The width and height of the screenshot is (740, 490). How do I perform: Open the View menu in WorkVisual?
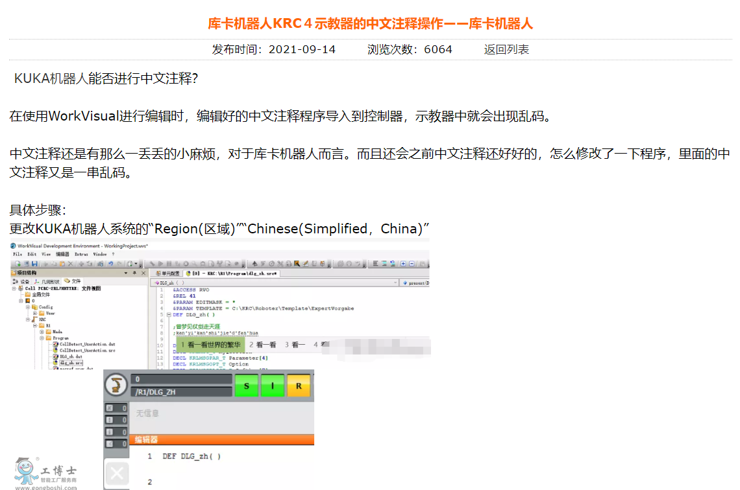(x=46, y=254)
